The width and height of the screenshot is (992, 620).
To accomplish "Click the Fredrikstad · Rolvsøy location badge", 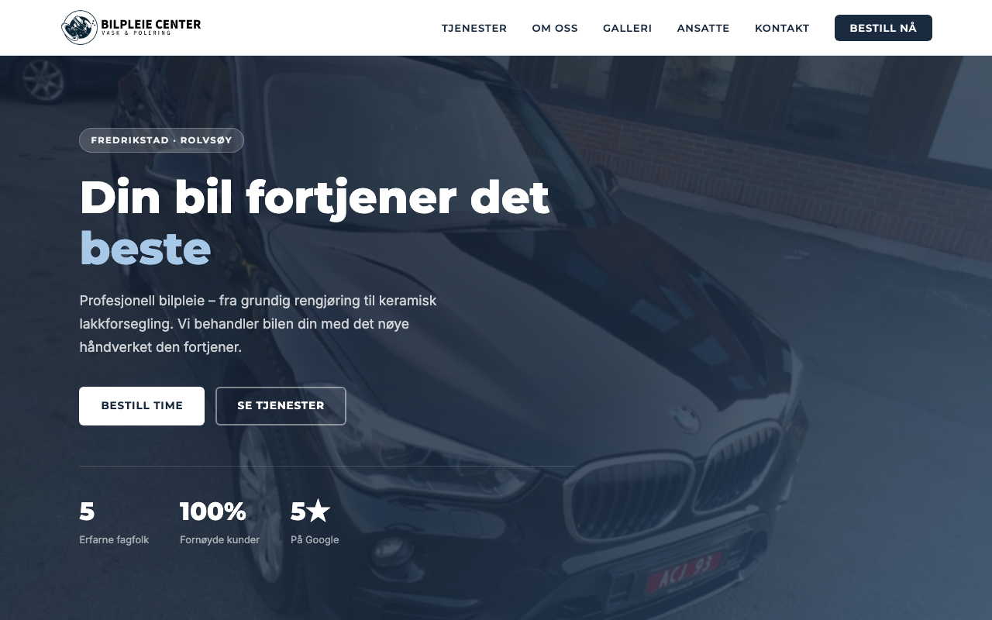I will (161, 140).
